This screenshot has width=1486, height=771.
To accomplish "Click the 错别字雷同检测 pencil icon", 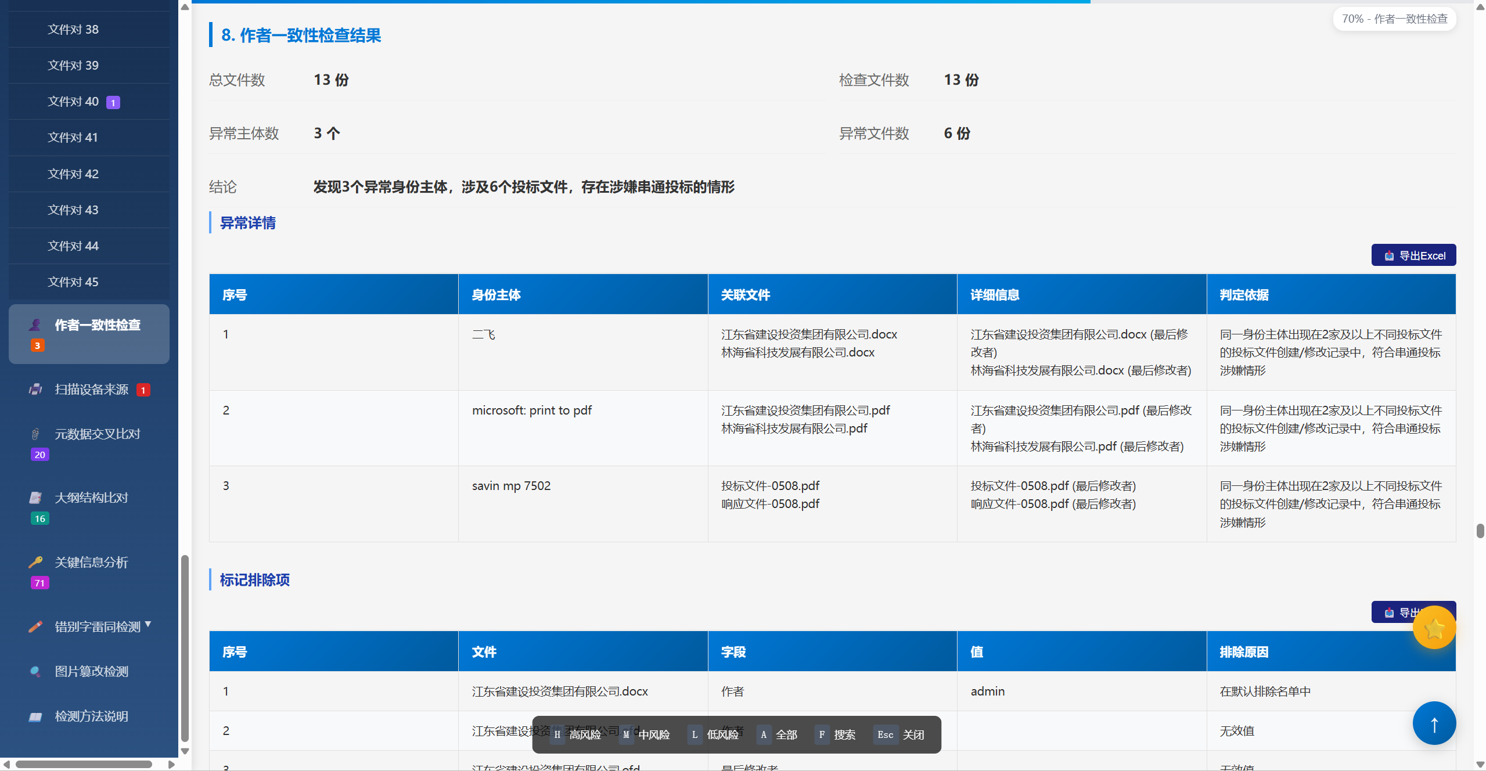I will [x=35, y=626].
